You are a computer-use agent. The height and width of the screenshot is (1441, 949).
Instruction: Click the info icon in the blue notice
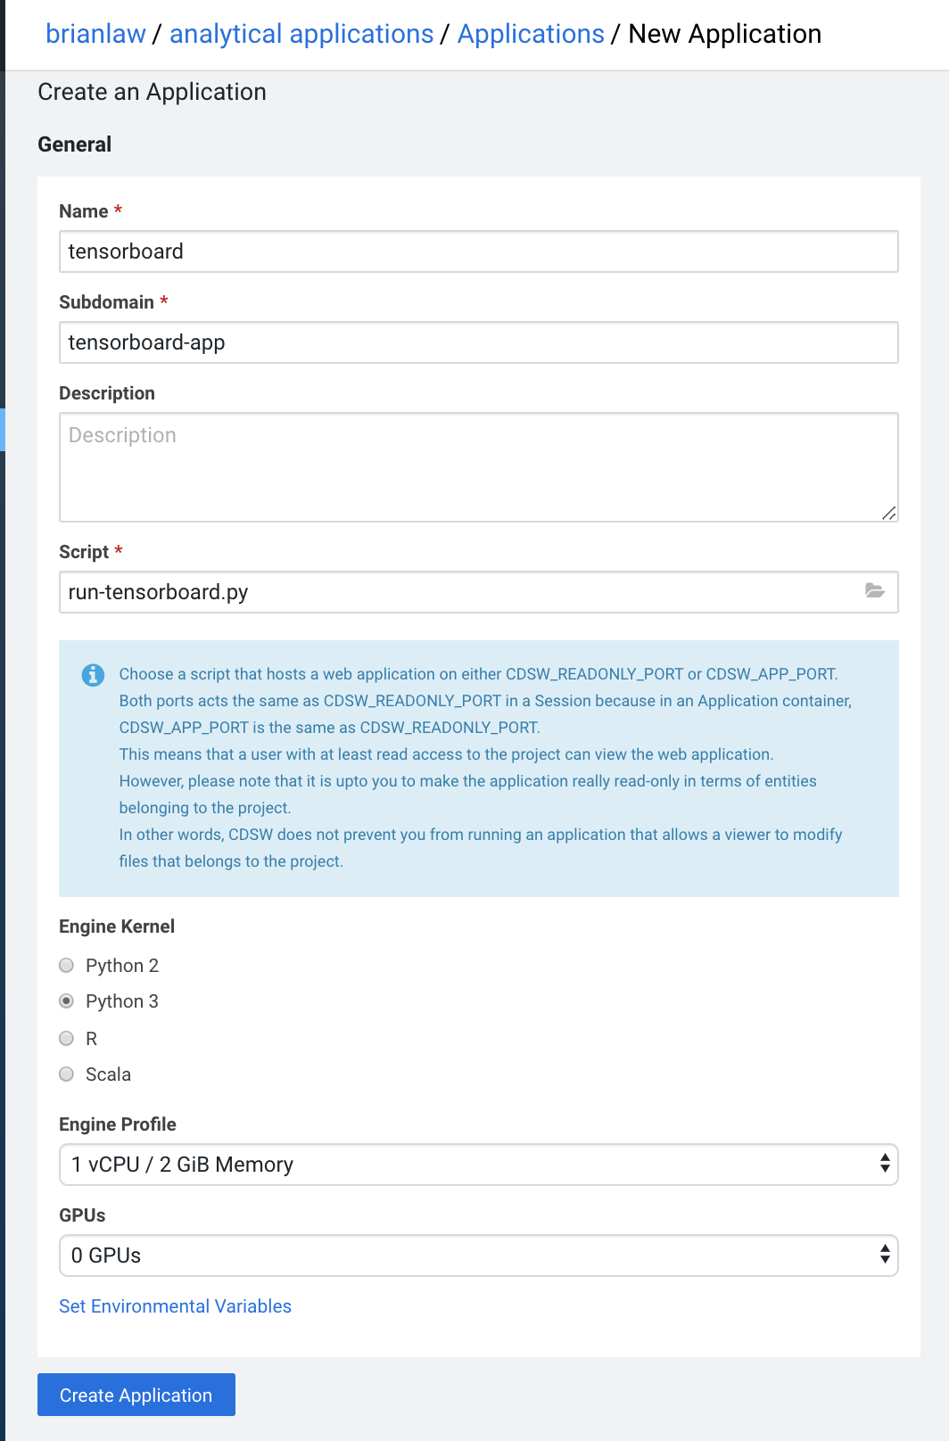93,675
